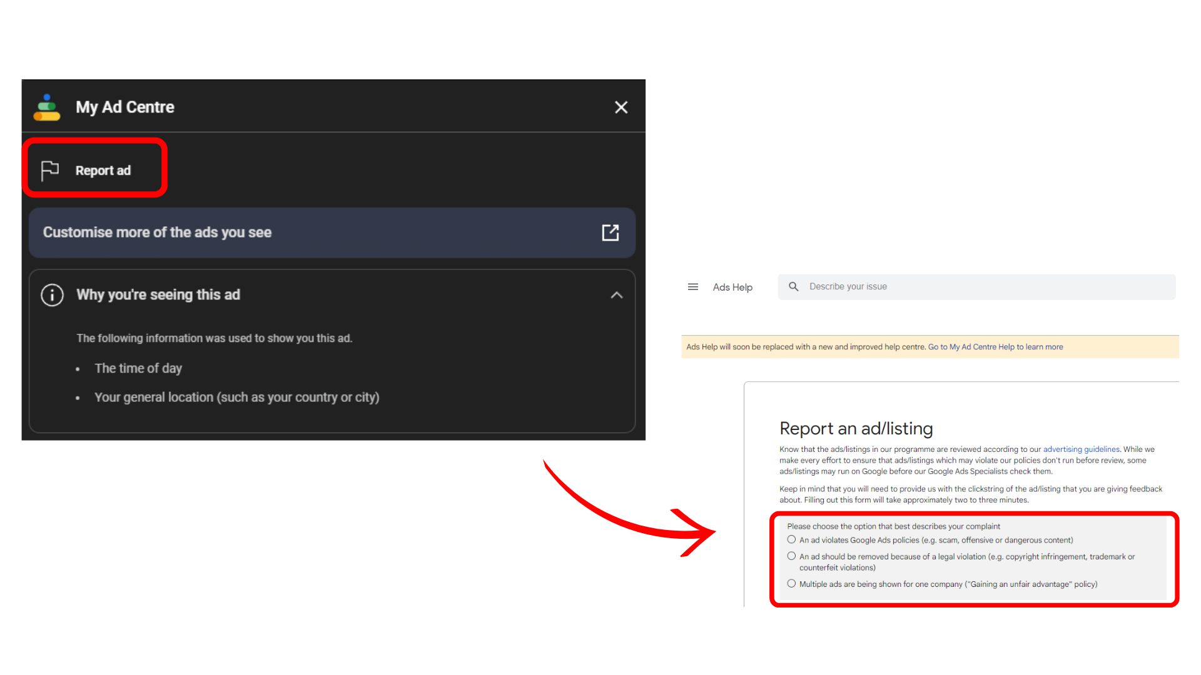Select the Google Ads policies violation option
The height and width of the screenshot is (675, 1201).
click(791, 539)
